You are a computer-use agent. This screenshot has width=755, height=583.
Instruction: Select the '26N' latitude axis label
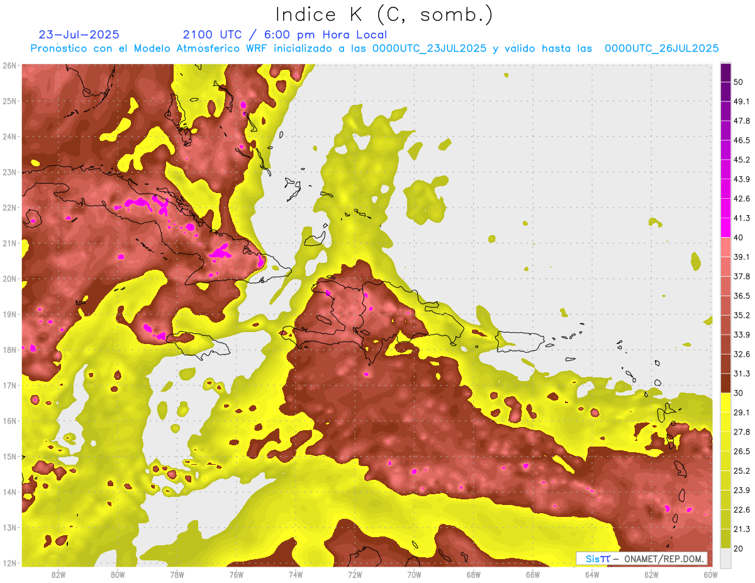pyautogui.click(x=9, y=65)
